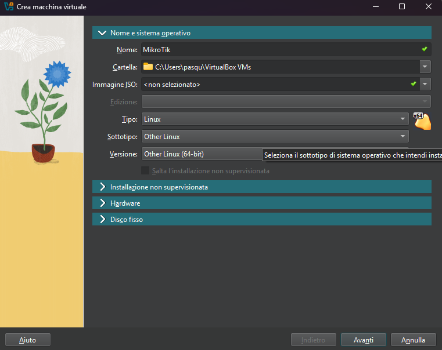Open the Tipo dropdown showing Linux
The width and height of the screenshot is (442, 350).
coord(275,119)
